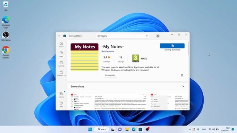
Task: Click the Store window vertical scrollbar
Action: 188,48
